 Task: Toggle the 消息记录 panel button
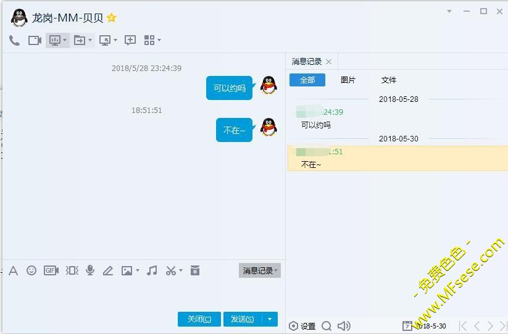click(259, 270)
